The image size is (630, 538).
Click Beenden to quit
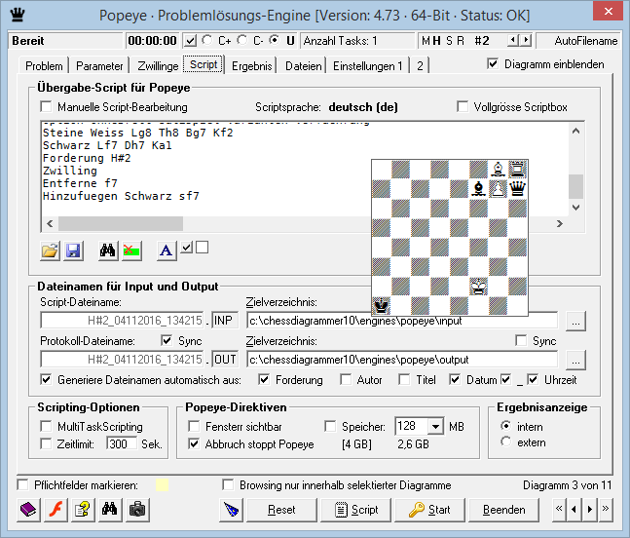503,510
